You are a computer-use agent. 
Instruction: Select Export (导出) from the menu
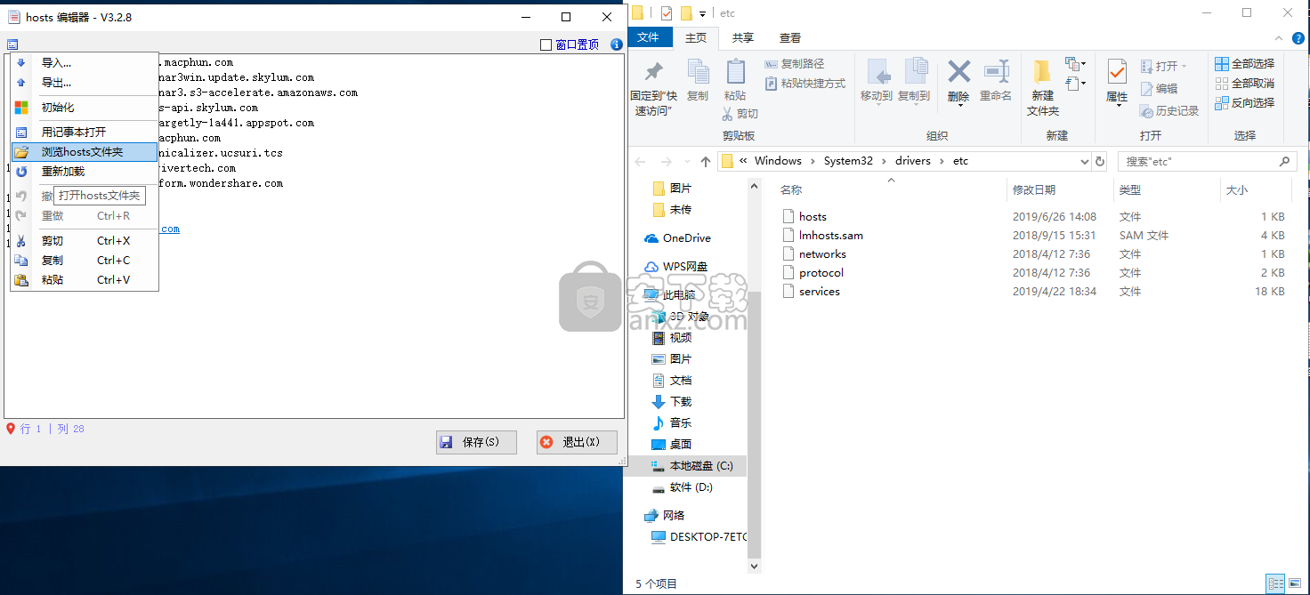pyautogui.click(x=85, y=83)
